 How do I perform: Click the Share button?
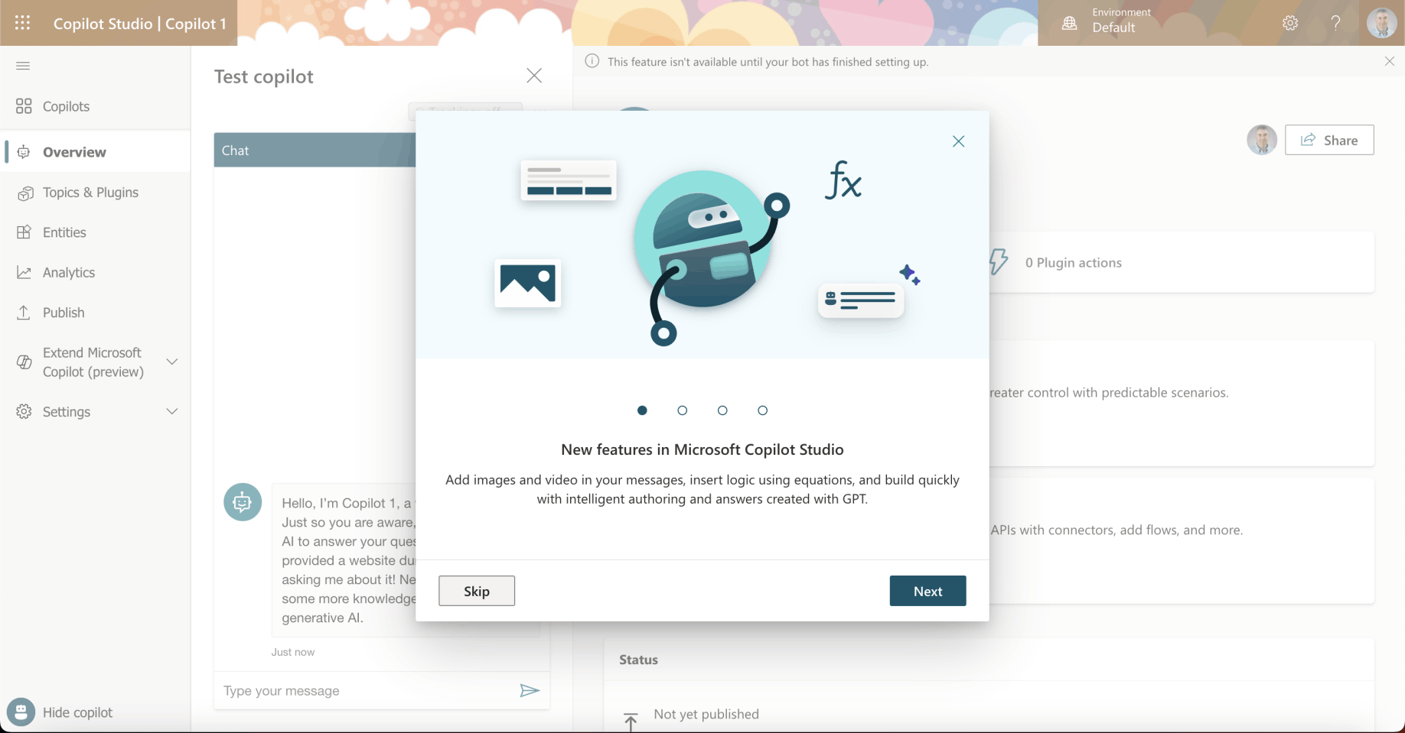(1329, 140)
